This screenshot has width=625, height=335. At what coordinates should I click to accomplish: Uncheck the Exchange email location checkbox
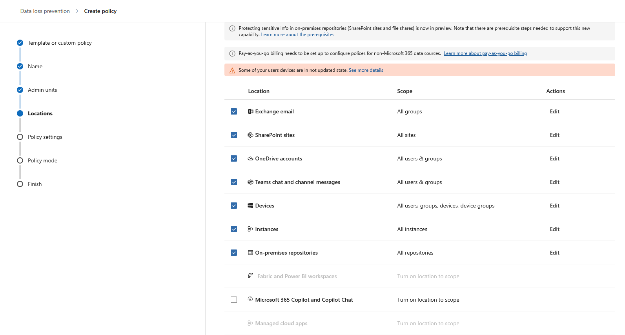[x=234, y=111]
